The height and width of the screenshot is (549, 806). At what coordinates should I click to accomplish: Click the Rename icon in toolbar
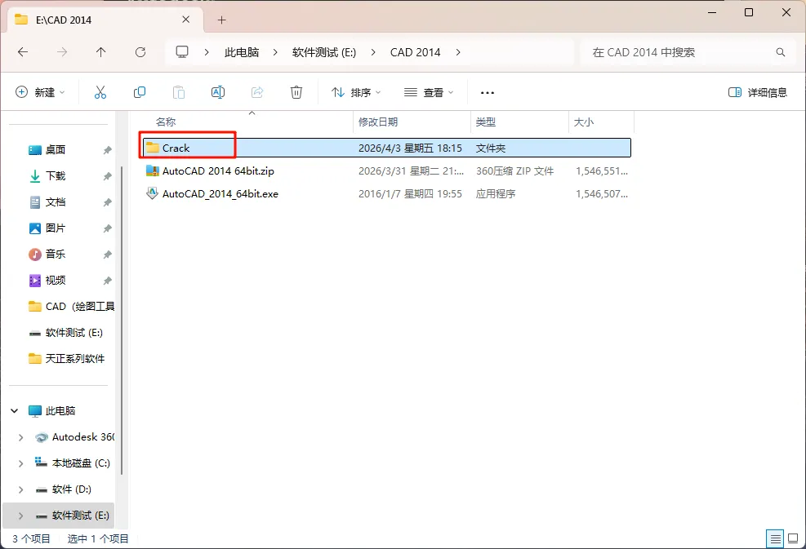[x=218, y=92]
